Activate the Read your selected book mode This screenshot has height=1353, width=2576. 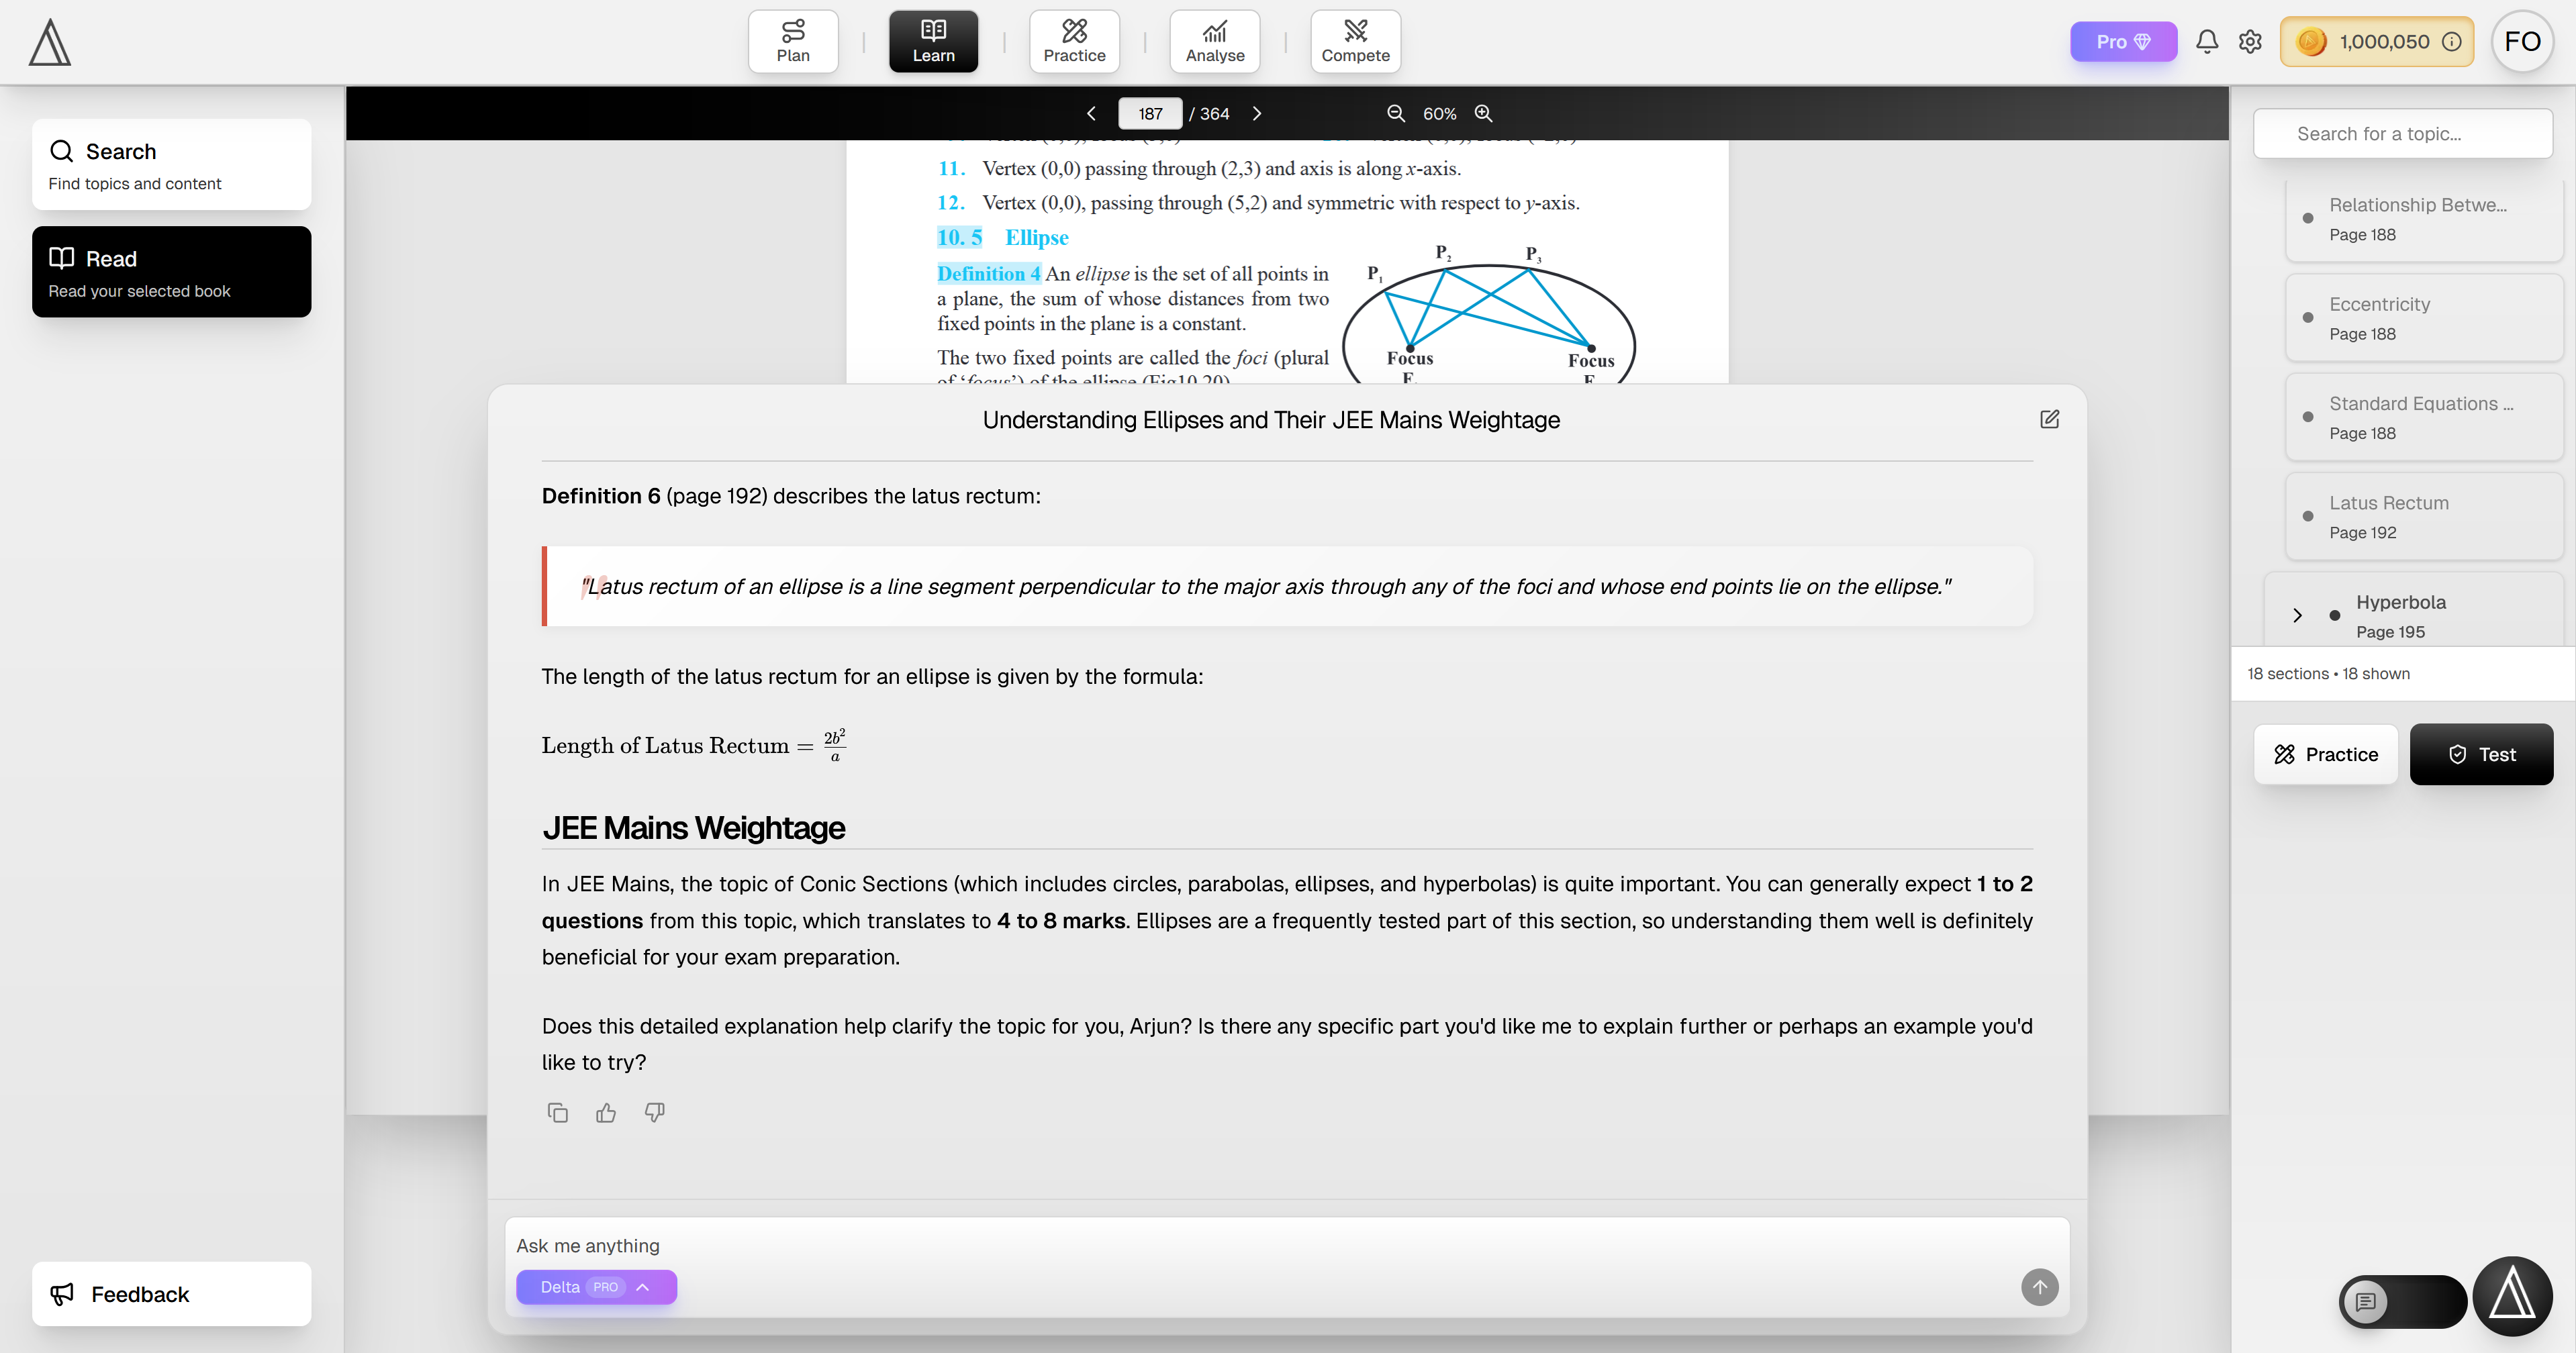click(171, 271)
